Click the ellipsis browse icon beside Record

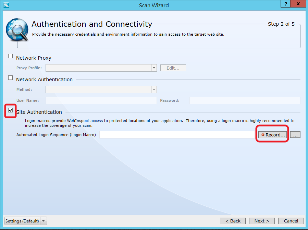coord(295,134)
